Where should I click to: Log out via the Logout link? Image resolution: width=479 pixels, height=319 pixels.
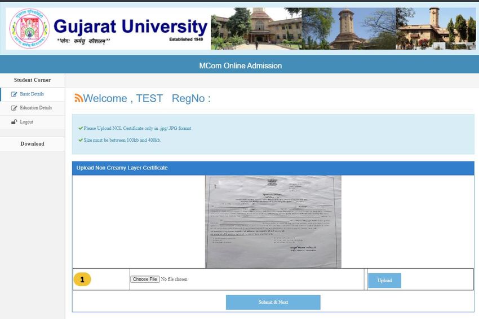point(26,122)
